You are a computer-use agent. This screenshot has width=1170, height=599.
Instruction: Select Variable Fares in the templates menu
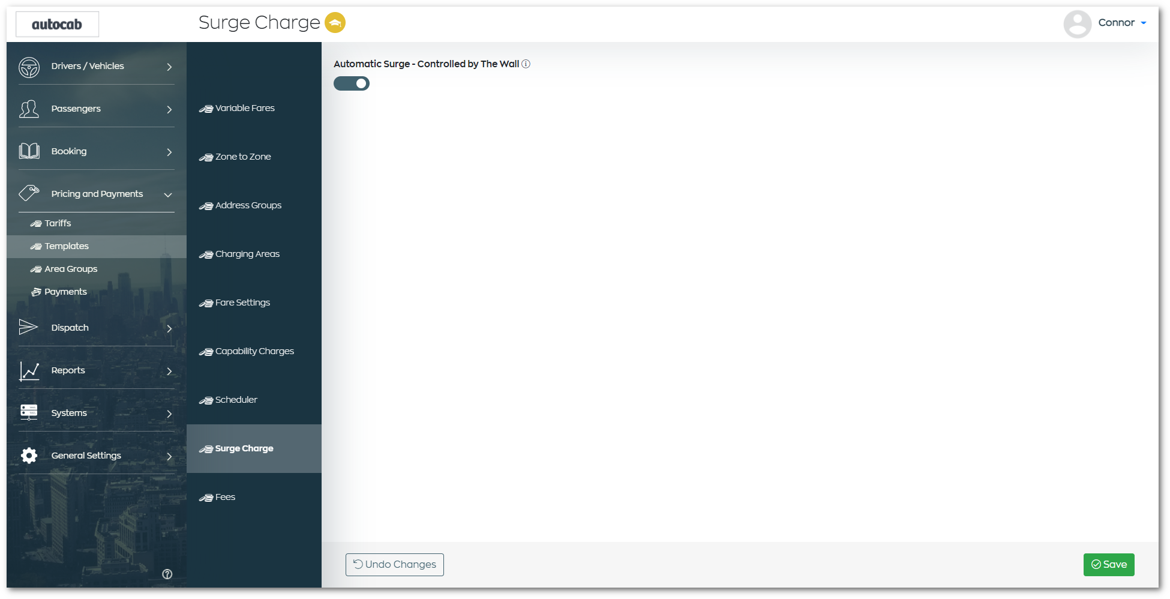coord(254,108)
